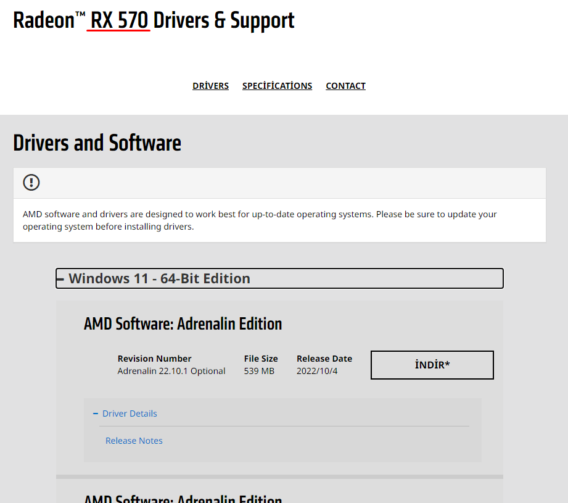The image size is (568, 503).
Task: Open the SPECIFICATIONS navigation link
Action: click(277, 86)
